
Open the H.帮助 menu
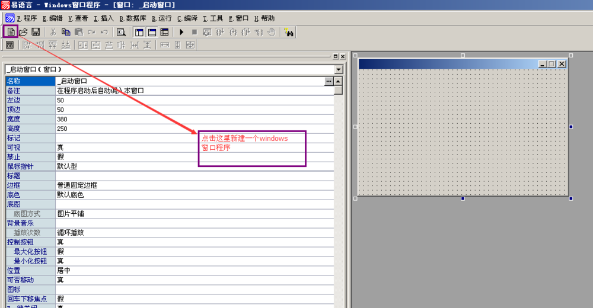click(x=264, y=18)
